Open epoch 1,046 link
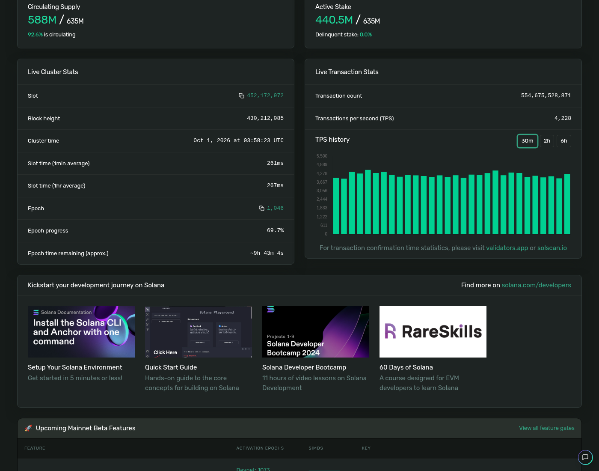This screenshot has width=599, height=471. (275, 208)
